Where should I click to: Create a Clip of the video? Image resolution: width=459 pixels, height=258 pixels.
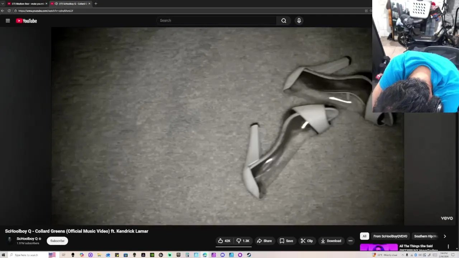click(307, 241)
